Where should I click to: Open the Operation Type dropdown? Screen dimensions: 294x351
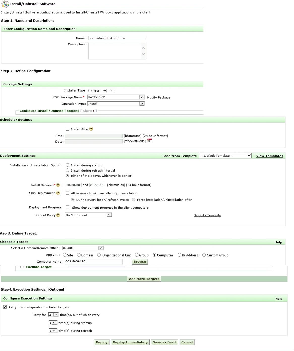tap(116, 104)
